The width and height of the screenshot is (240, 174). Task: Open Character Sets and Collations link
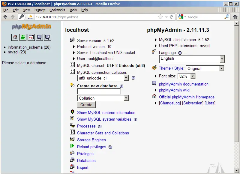103,133
